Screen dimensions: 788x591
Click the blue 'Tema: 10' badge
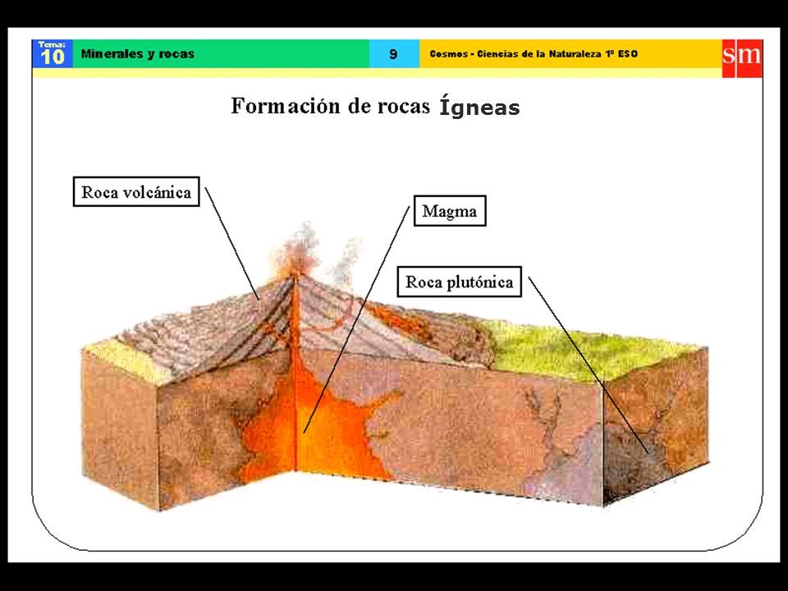tap(53, 54)
